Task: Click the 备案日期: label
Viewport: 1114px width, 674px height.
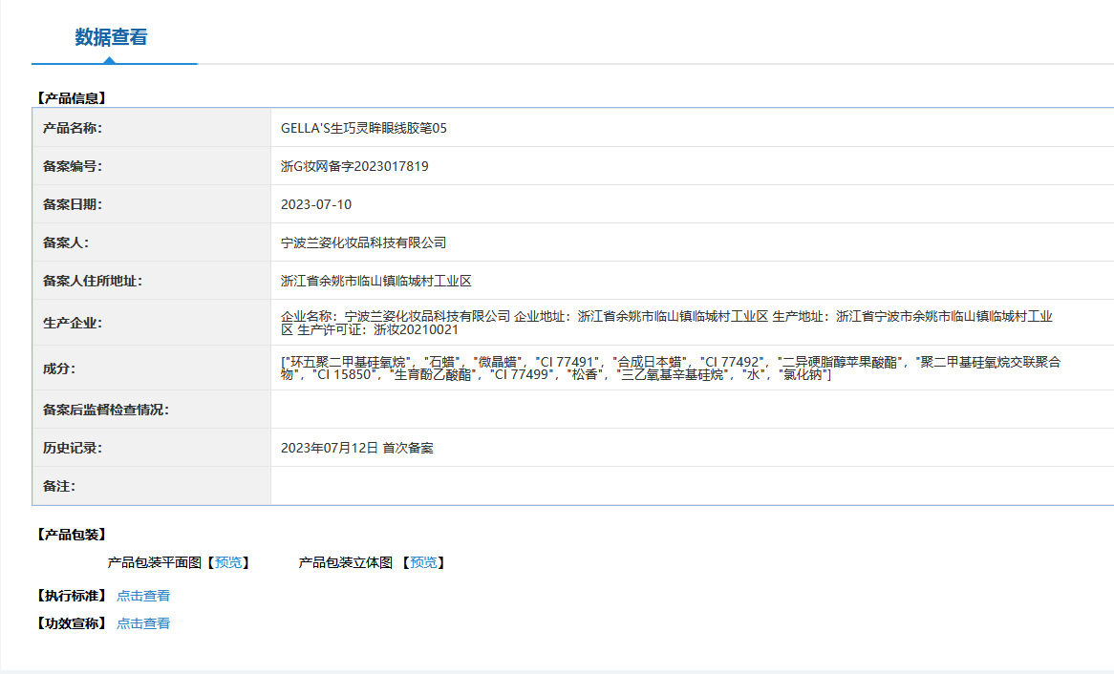Action: point(73,204)
